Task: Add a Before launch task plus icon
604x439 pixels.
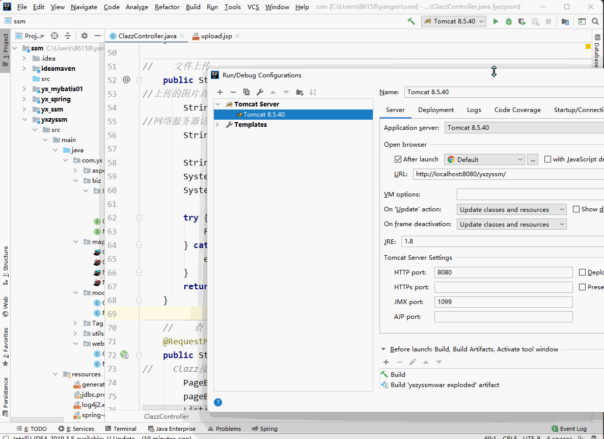Action: coord(386,362)
